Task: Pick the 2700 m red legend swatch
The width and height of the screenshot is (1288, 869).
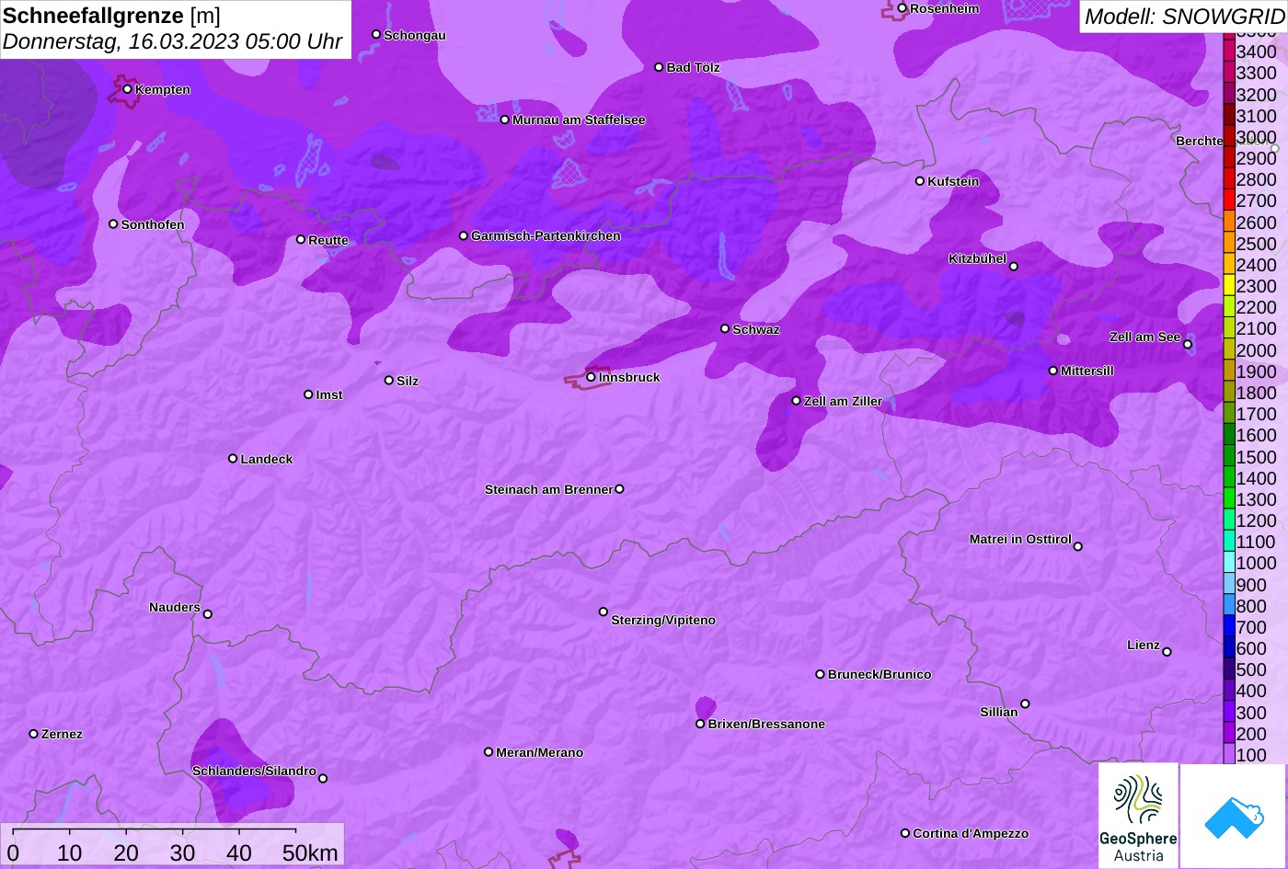Action: tap(1229, 200)
